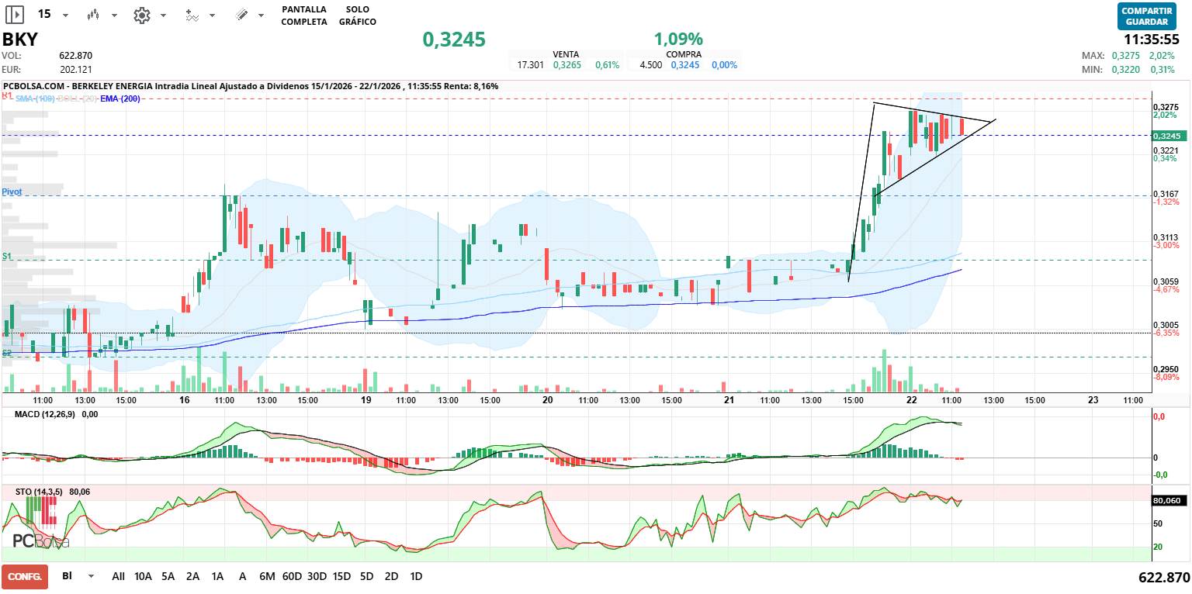
Task: Click the candlestick chart type icon
Action: 94,15
